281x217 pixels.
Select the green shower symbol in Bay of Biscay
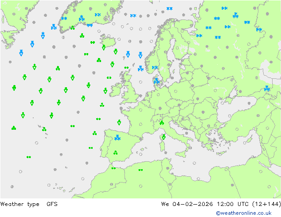[x=119, y=123]
